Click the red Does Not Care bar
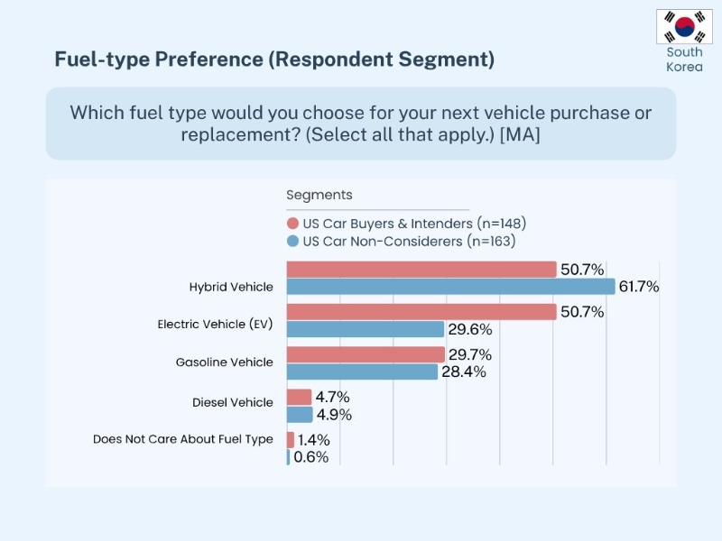This screenshot has height=541, width=722. click(291, 440)
